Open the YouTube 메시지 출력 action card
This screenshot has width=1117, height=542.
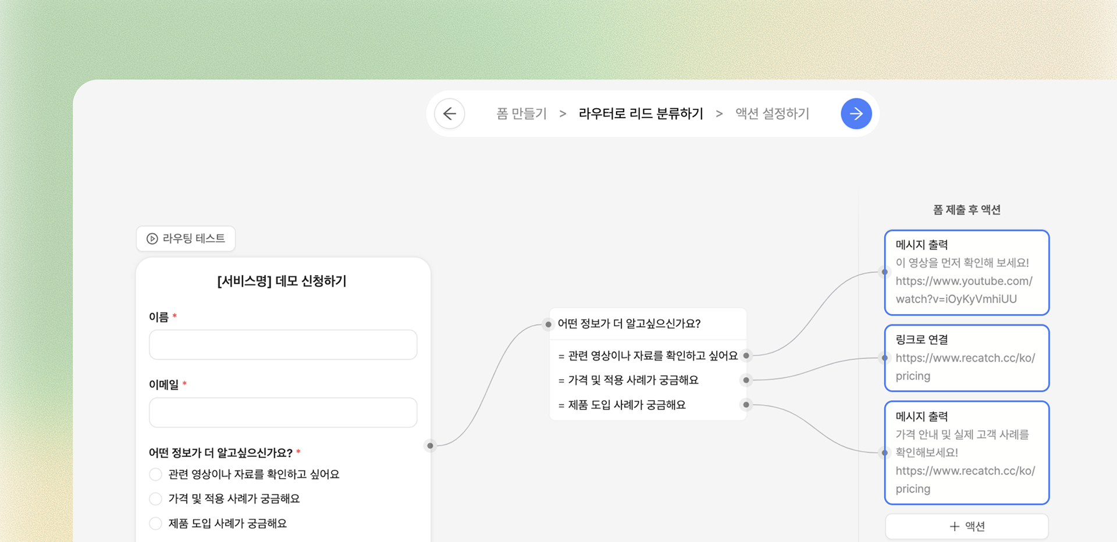pos(966,272)
